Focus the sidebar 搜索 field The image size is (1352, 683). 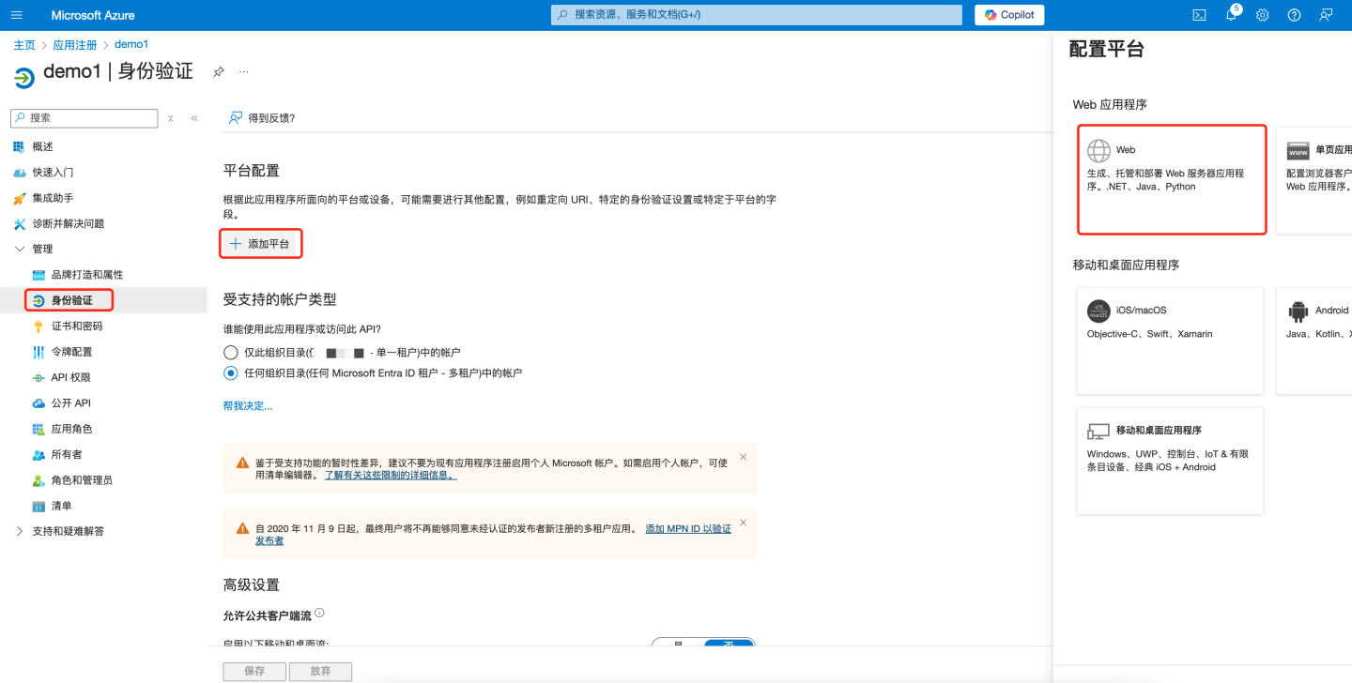pos(84,118)
